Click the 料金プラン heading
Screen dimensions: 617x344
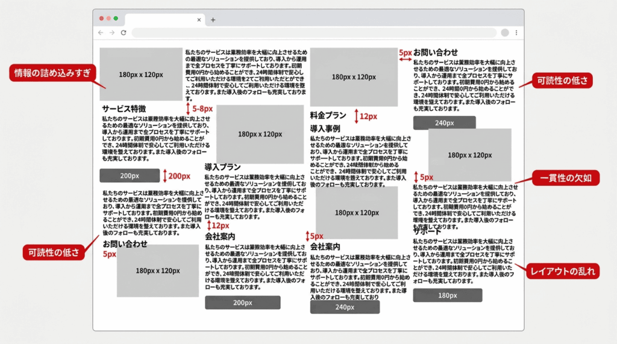pyautogui.click(x=328, y=115)
